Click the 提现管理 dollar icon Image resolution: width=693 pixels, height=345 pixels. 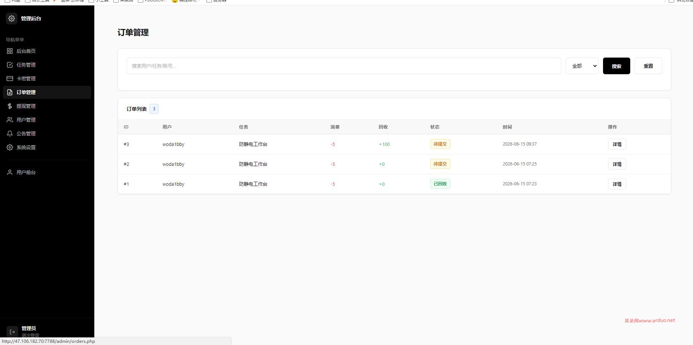pos(10,106)
